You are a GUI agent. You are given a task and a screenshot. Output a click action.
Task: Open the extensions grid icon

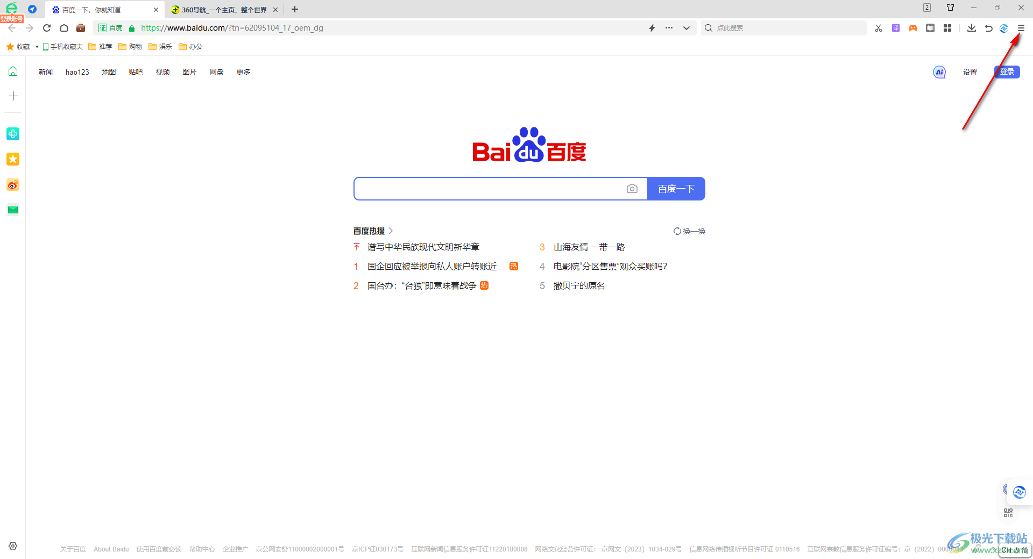[947, 28]
